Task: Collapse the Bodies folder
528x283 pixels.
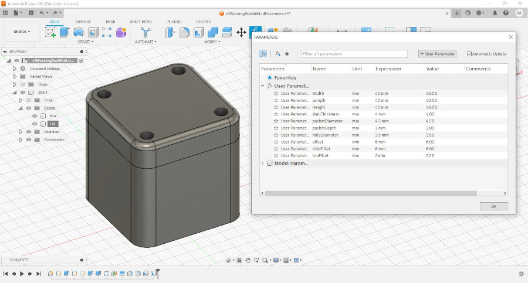Action: (21, 108)
